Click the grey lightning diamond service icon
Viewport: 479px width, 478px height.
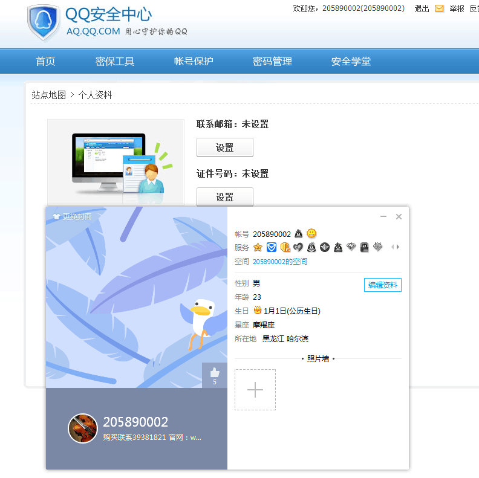(351, 247)
